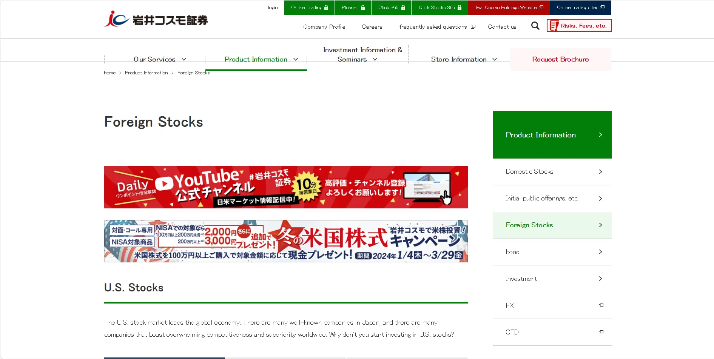Click the arrow beside Investment in sidebar
The width and height of the screenshot is (714, 359).
point(600,279)
